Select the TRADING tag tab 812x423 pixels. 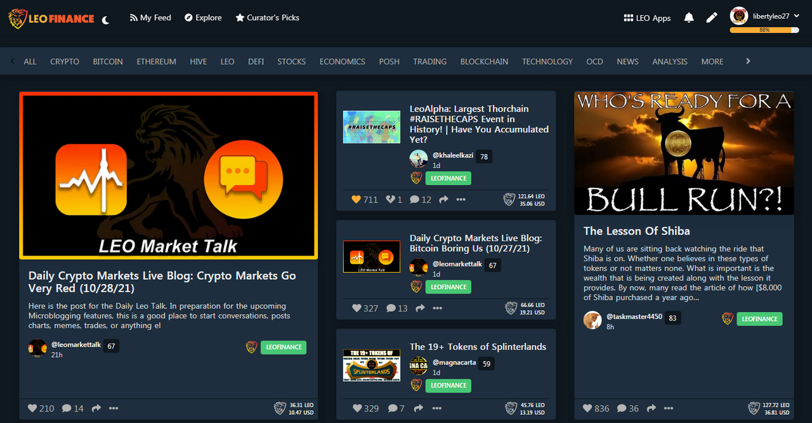(x=430, y=62)
